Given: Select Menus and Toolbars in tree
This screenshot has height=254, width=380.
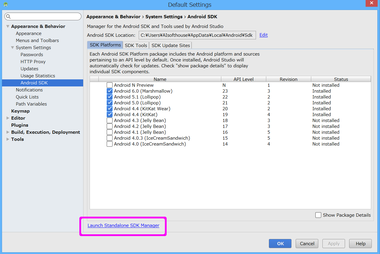Looking at the screenshot, I should point(37,41).
